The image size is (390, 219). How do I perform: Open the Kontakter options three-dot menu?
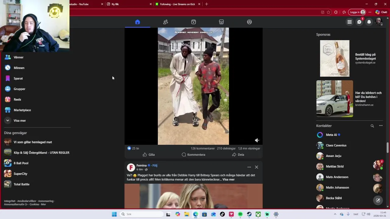pos(381,126)
